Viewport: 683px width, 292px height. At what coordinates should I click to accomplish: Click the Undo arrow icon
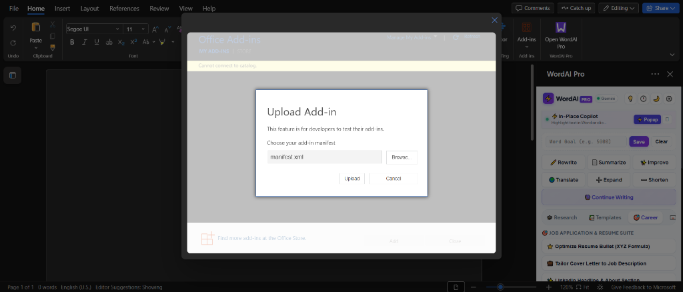tap(13, 28)
